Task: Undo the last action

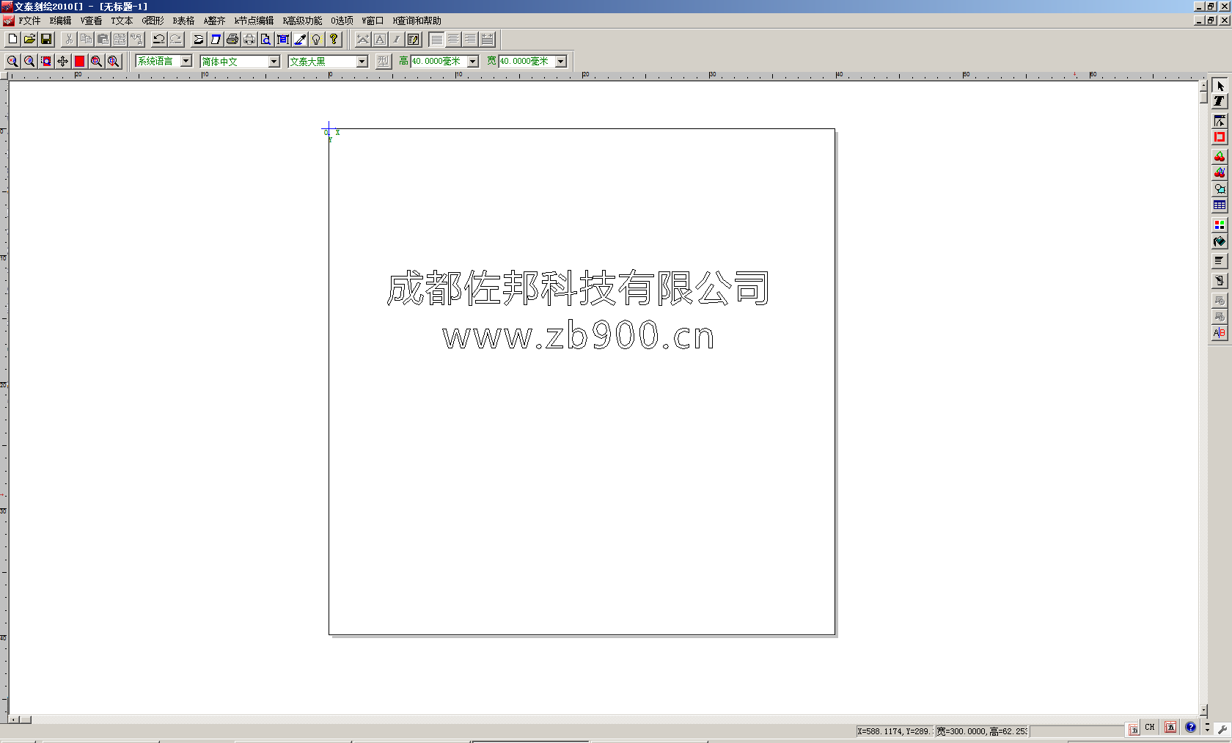Action: [158, 39]
